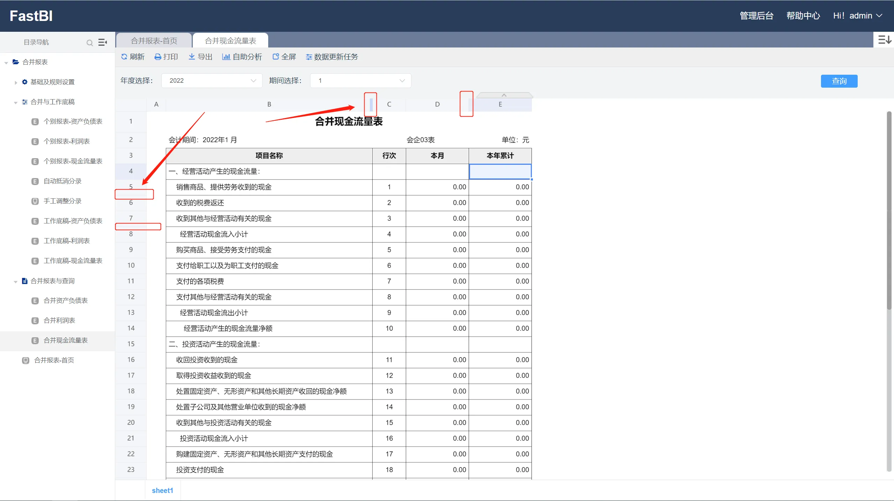Click the 刷新 refresh toolbar button

(133, 57)
